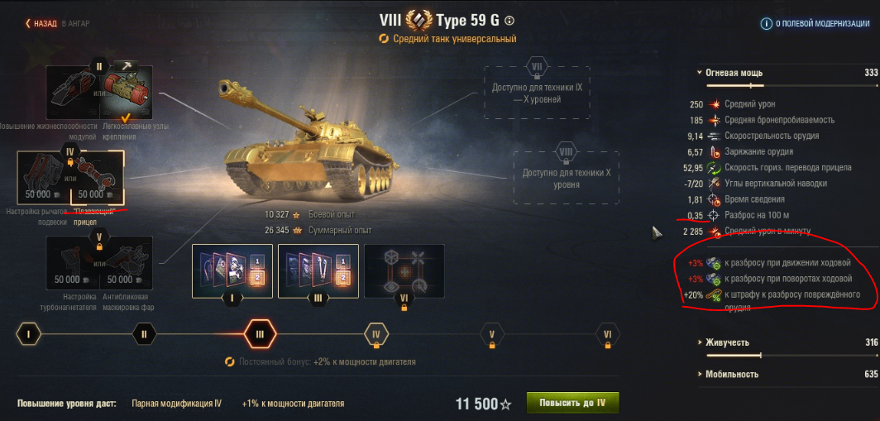Click the info icon next to Type 59 G

point(509,21)
